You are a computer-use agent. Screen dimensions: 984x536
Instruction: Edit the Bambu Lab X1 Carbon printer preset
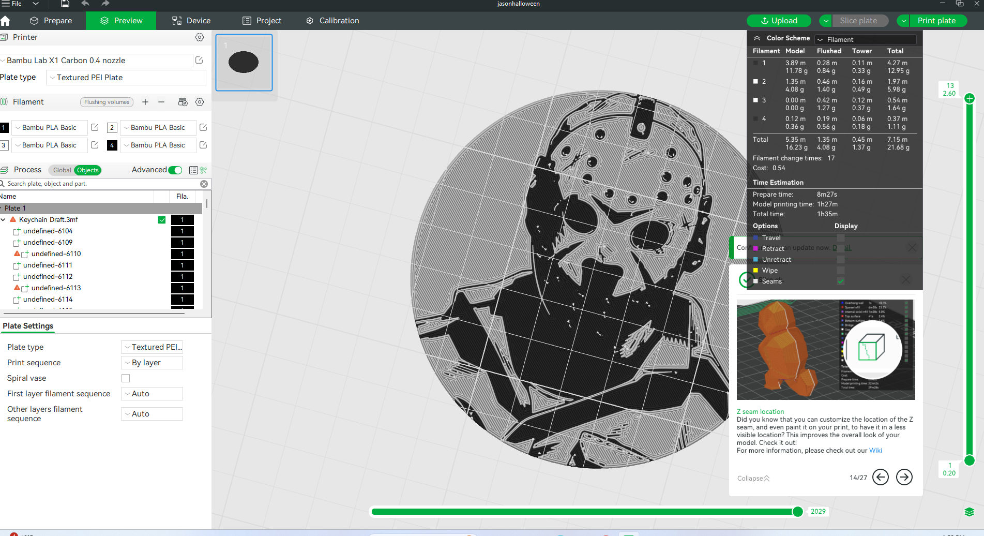[199, 61]
